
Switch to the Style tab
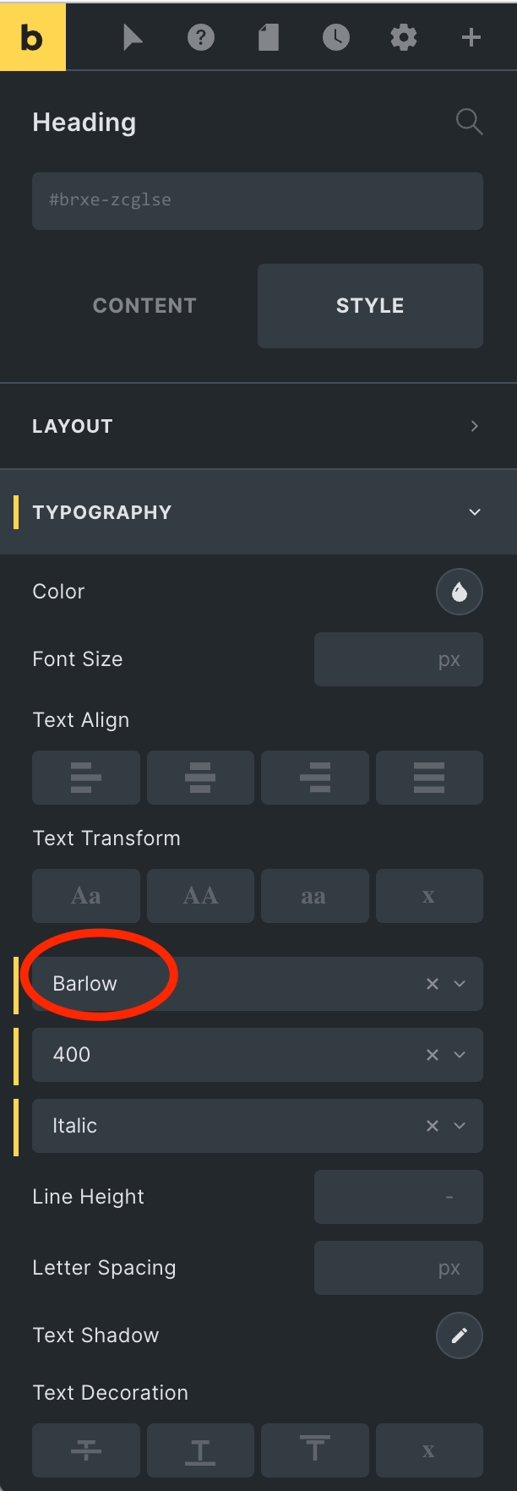click(370, 306)
